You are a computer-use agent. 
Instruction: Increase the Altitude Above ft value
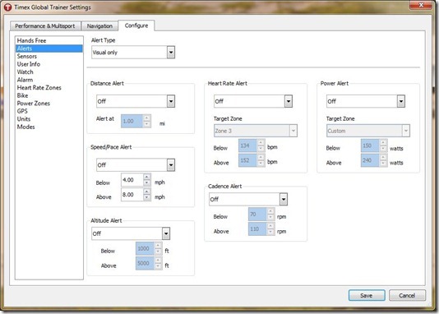pyautogui.click(x=158, y=261)
